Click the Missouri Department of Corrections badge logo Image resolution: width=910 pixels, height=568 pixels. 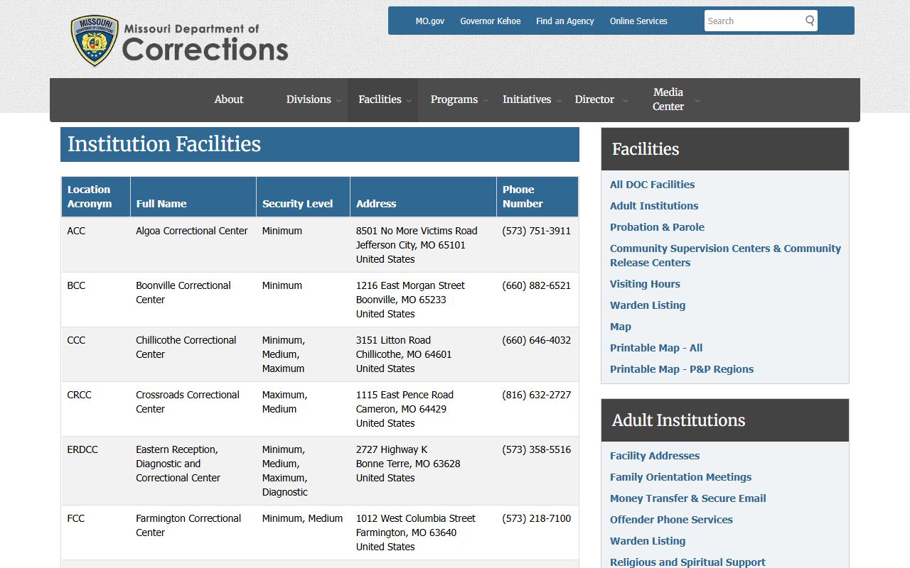95,41
